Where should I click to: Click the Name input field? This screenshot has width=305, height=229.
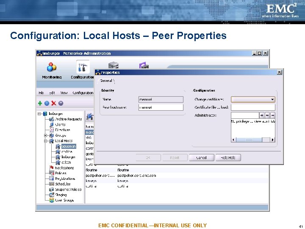[x=161, y=100]
